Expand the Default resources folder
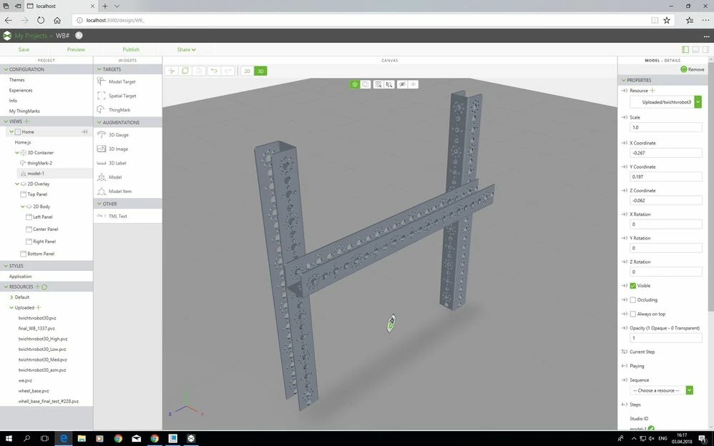The height and width of the screenshot is (446, 714). tap(11, 297)
